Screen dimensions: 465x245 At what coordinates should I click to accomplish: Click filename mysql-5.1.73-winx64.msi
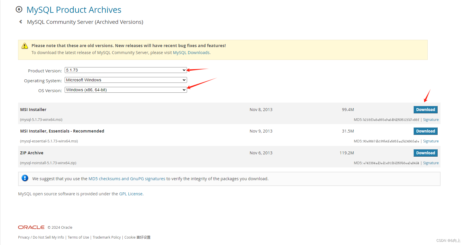click(x=41, y=120)
